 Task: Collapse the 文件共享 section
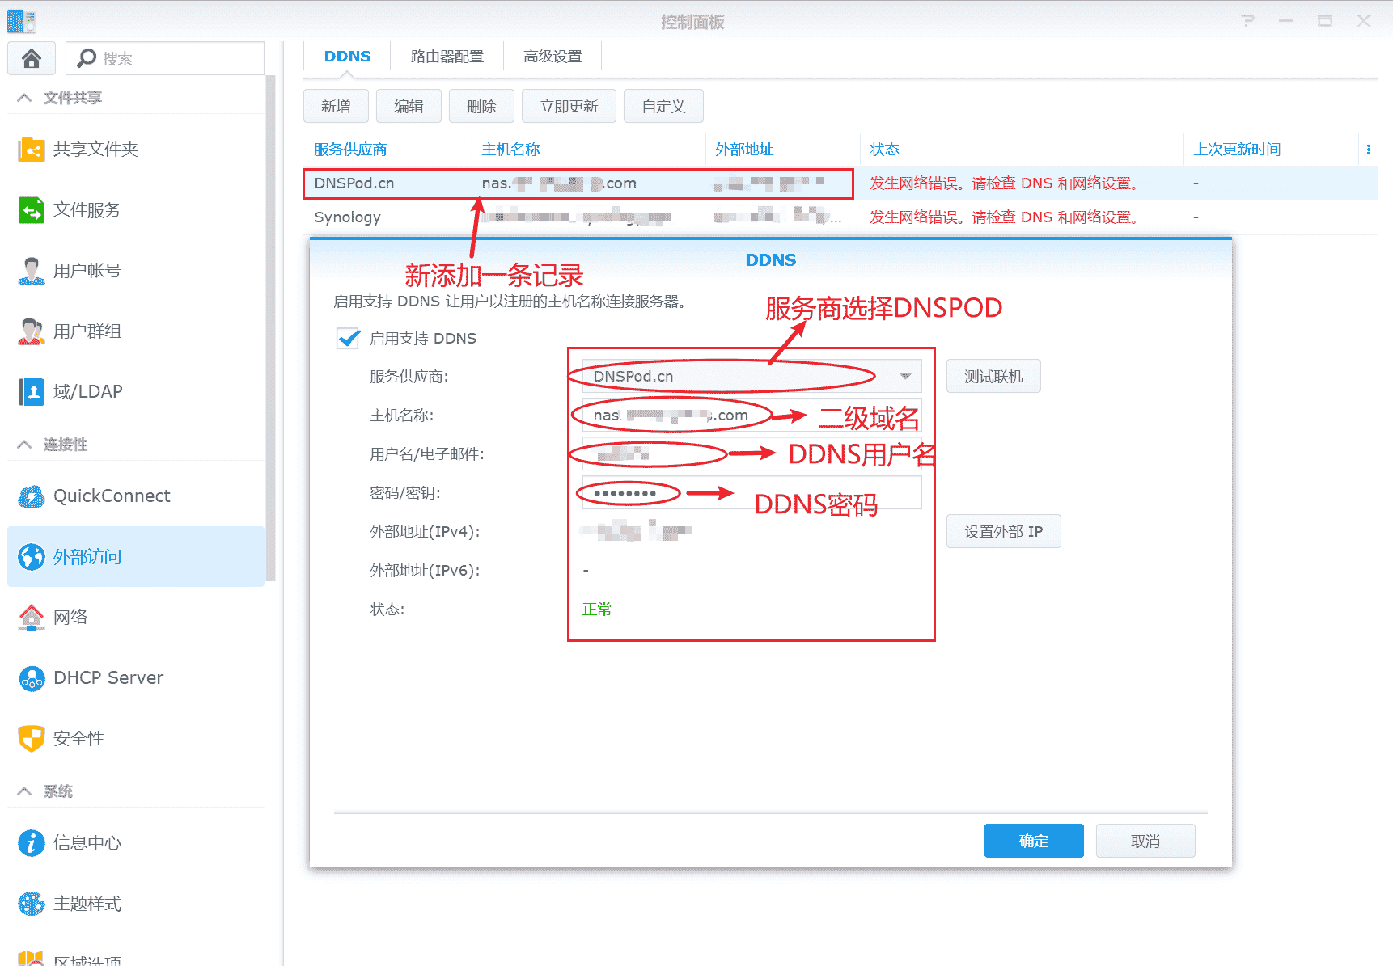click(x=25, y=98)
